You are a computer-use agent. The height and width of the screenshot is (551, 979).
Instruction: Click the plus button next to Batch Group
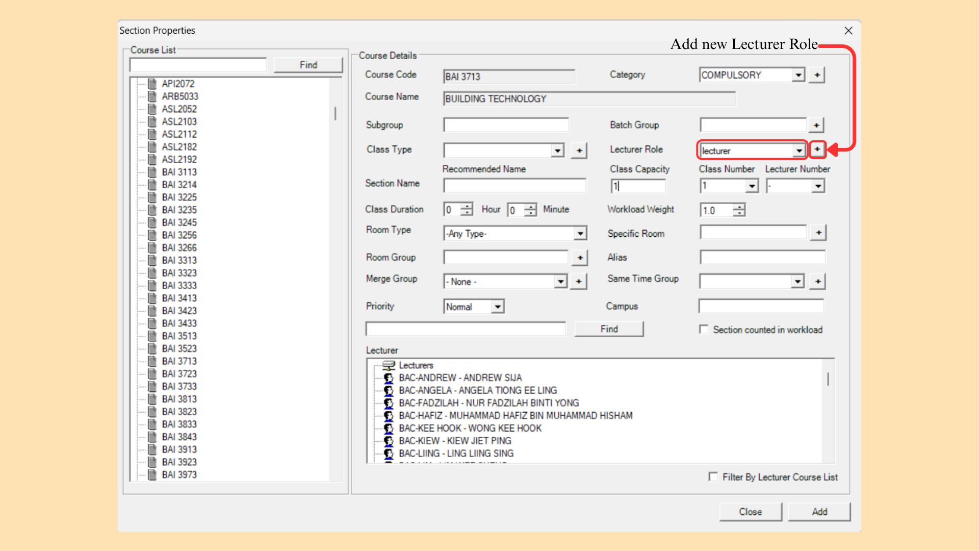click(816, 125)
